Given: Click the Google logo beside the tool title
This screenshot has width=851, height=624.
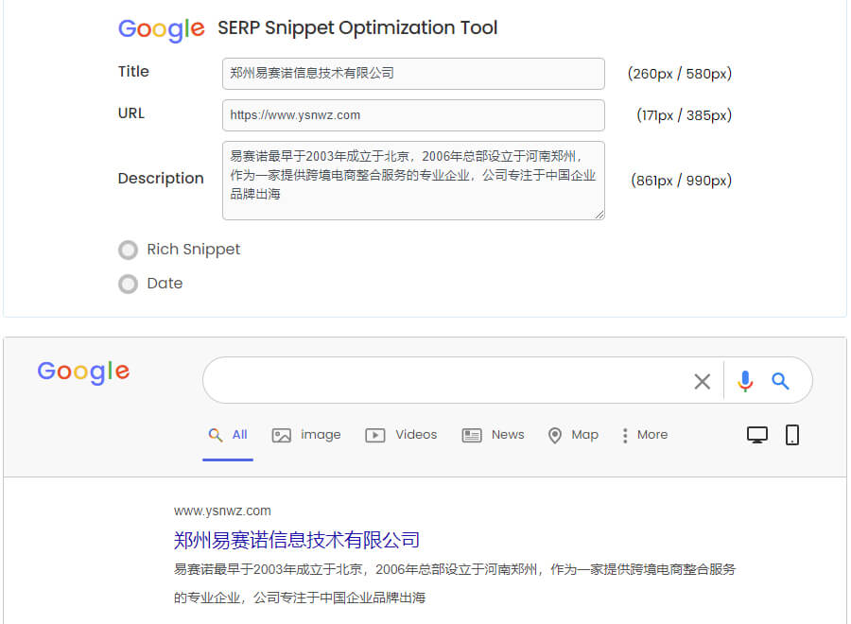Looking at the screenshot, I should [x=161, y=29].
